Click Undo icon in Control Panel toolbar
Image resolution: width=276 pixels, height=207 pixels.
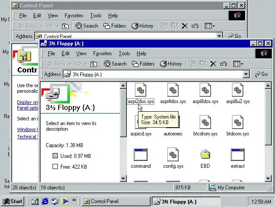coord(195,26)
